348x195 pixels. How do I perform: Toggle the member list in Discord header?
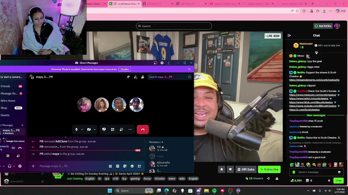pyautogui.click(x=142, y=77)
